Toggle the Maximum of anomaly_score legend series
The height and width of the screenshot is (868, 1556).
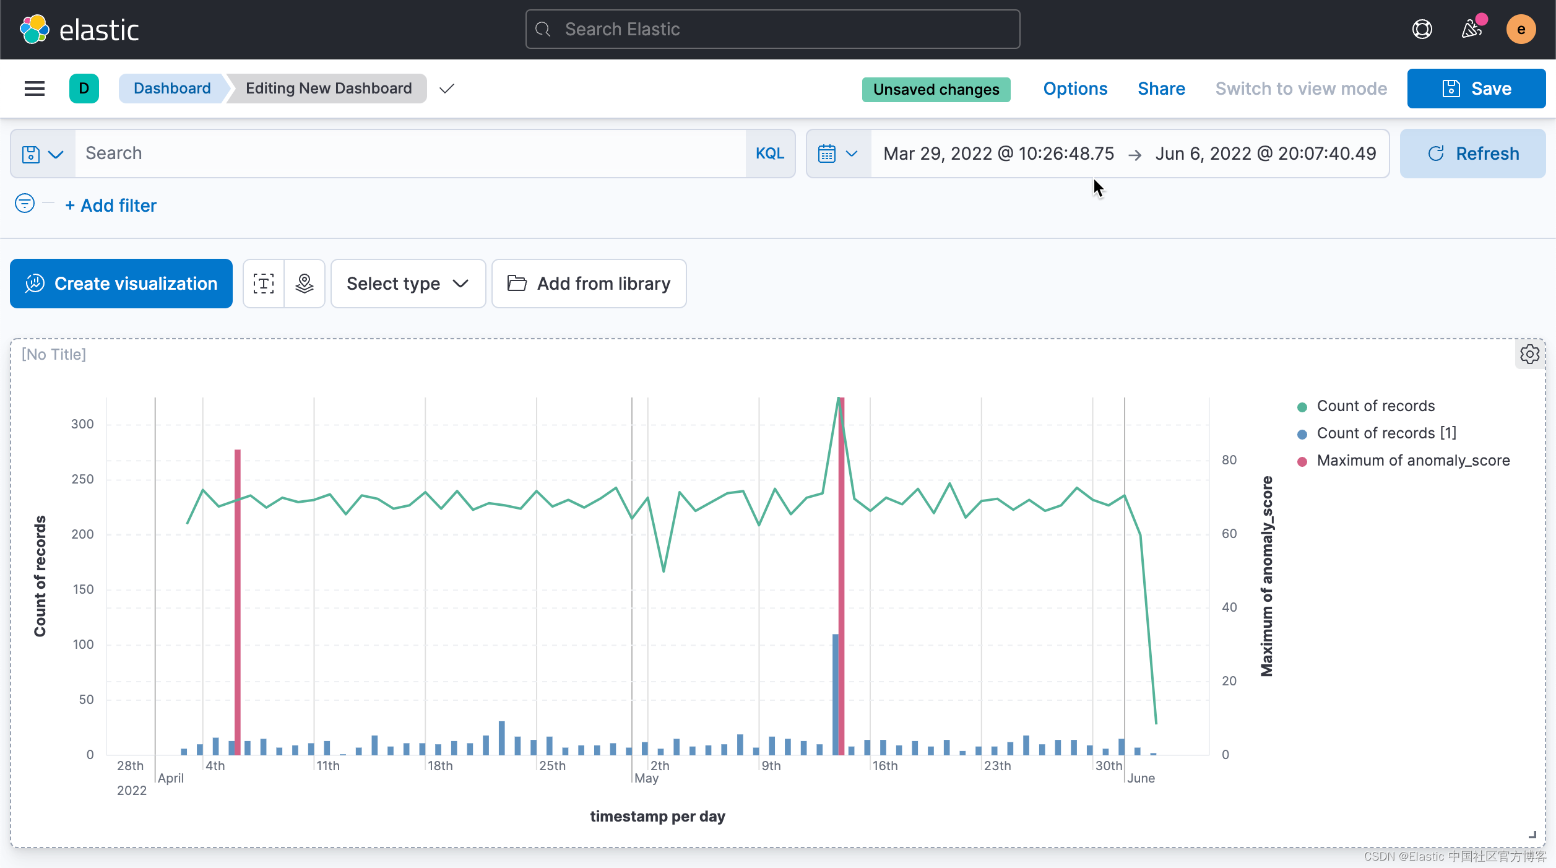[x=1413, y=461]
